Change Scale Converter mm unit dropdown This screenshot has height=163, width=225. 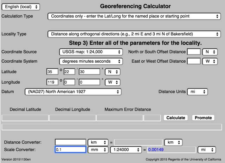(98, 150)
